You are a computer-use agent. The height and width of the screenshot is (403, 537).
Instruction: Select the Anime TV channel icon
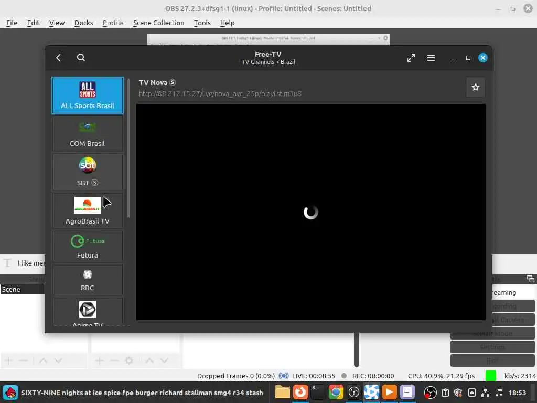click(x=88, y=310)
